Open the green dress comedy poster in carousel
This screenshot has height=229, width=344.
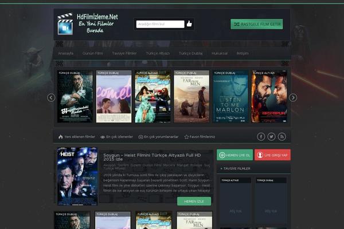tap(153, 96)
